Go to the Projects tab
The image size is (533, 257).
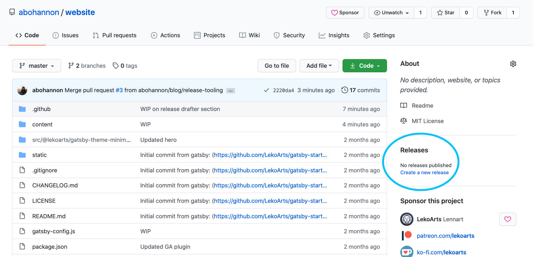click(209, 35)
